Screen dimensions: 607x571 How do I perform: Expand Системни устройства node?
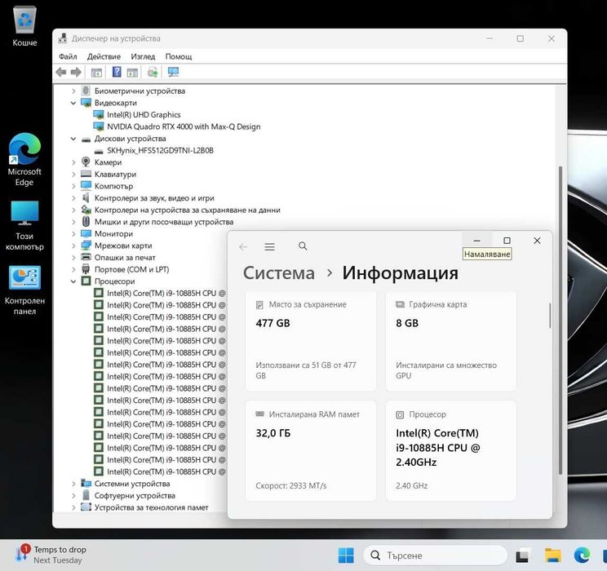pyautogui.click(x=73, y=484)
